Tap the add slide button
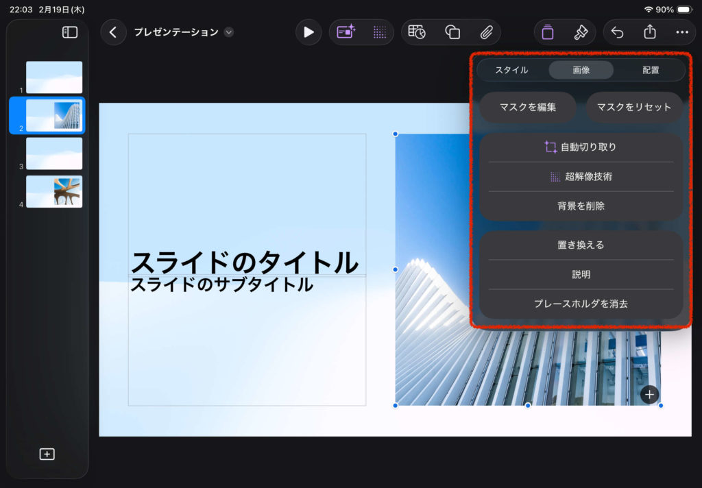Viewport: 702px width, 488px height. point(47,454)
